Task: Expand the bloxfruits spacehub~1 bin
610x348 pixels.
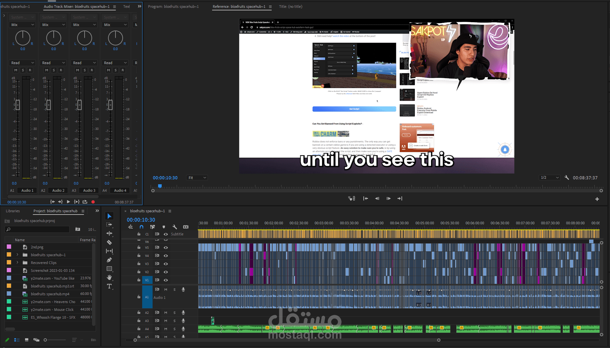Action: pyautogui.click(x=18, y=255)
